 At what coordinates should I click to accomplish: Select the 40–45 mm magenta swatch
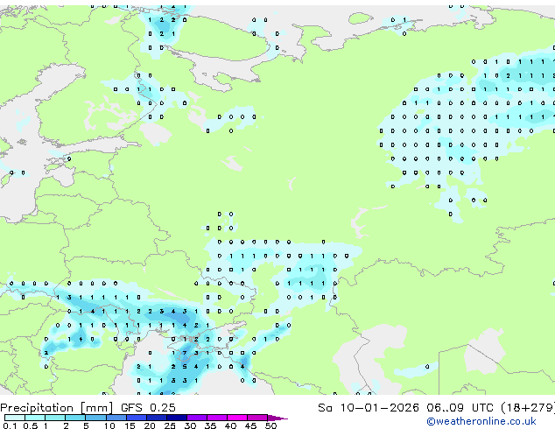[237, 418]
